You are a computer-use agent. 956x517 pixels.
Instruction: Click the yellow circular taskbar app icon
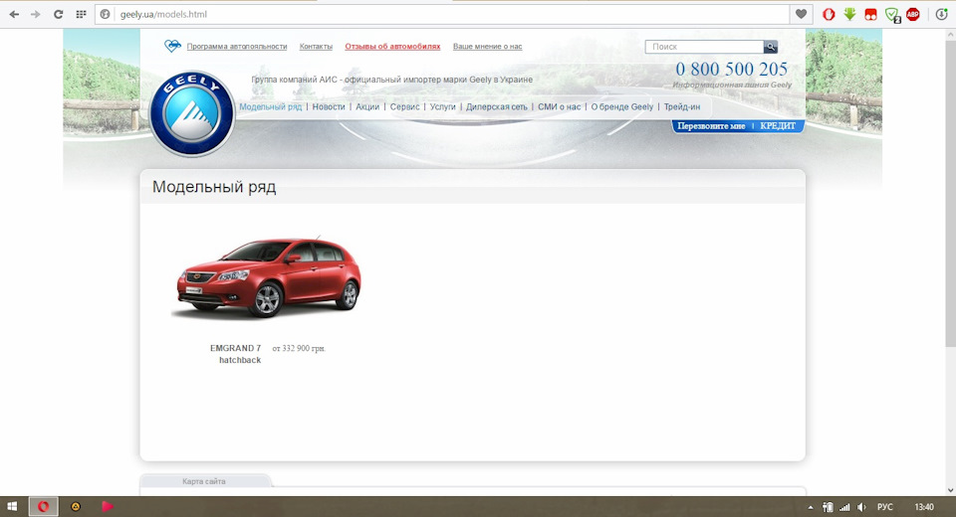[x=76, y=506]
